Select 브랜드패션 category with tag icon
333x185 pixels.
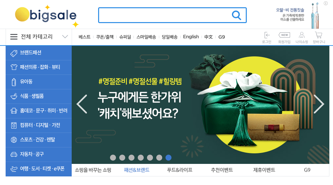(x=39, y=53)
